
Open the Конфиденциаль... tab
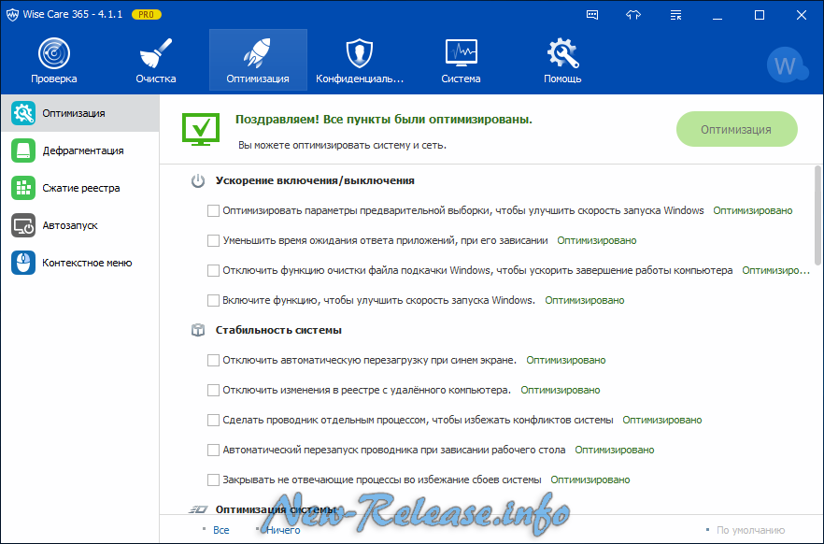(x=360, y=61)
